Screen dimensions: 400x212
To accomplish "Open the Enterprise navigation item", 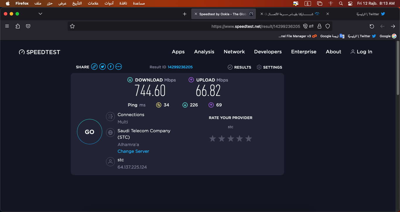I will [x=304, y=52].
